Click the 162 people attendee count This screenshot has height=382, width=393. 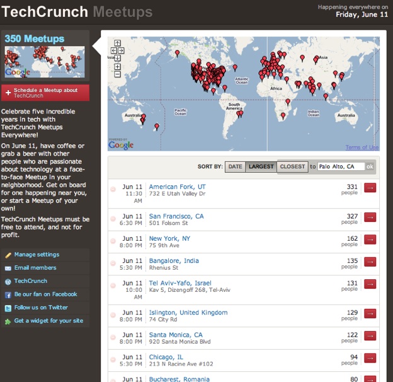click(x=350, y=241)
